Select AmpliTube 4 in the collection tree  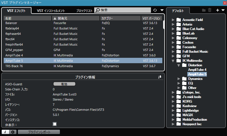[x=197, y=70]
